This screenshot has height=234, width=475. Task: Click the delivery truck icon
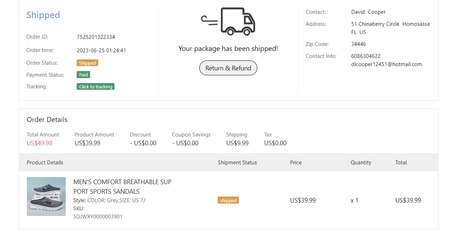click(229, 22)
